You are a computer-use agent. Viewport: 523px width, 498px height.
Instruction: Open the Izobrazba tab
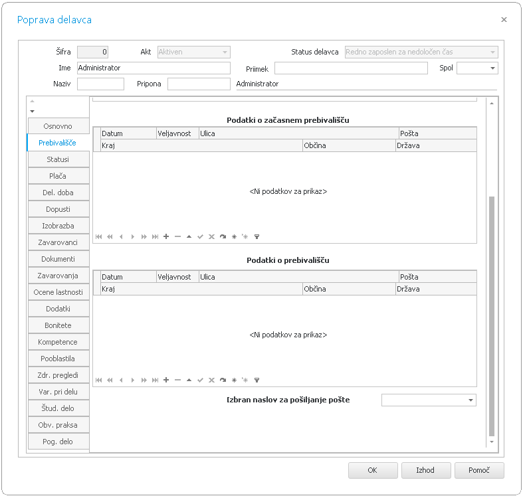pos(58,226)
